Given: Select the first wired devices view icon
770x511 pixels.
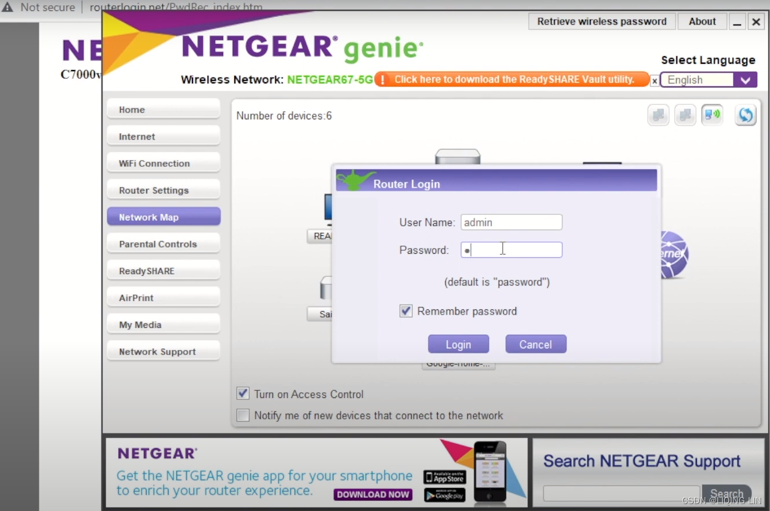Looking at the screenshot, I should tap(658, 115).
